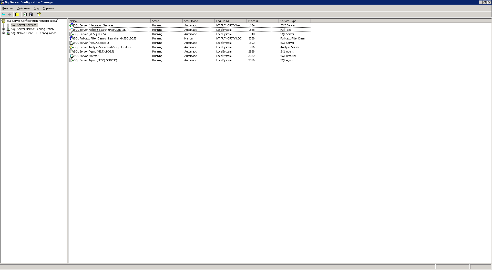Click the SQL Server (MSSQLBOSS) service icon
The width and height of the screenshot is (492, 270).
[71, 34]
